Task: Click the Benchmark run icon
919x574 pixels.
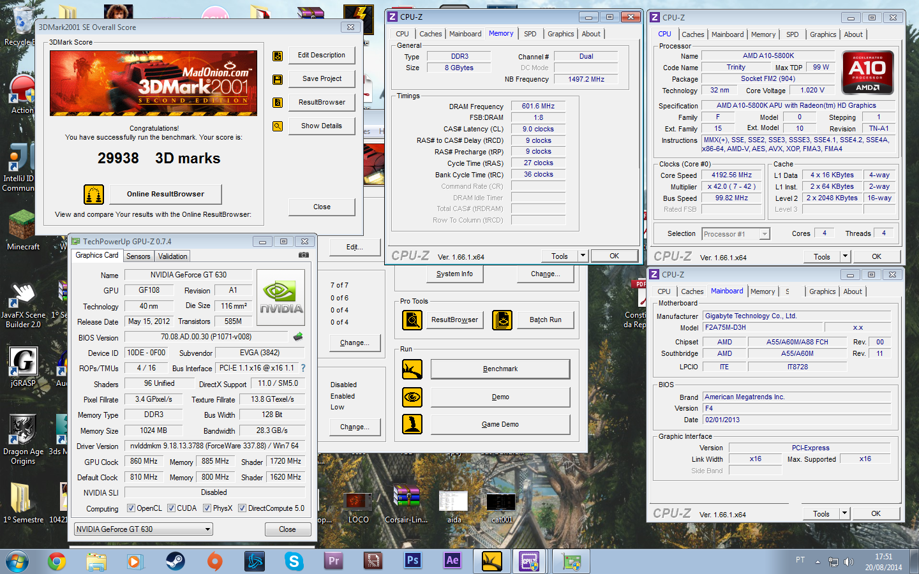Action: click(412, 369)
